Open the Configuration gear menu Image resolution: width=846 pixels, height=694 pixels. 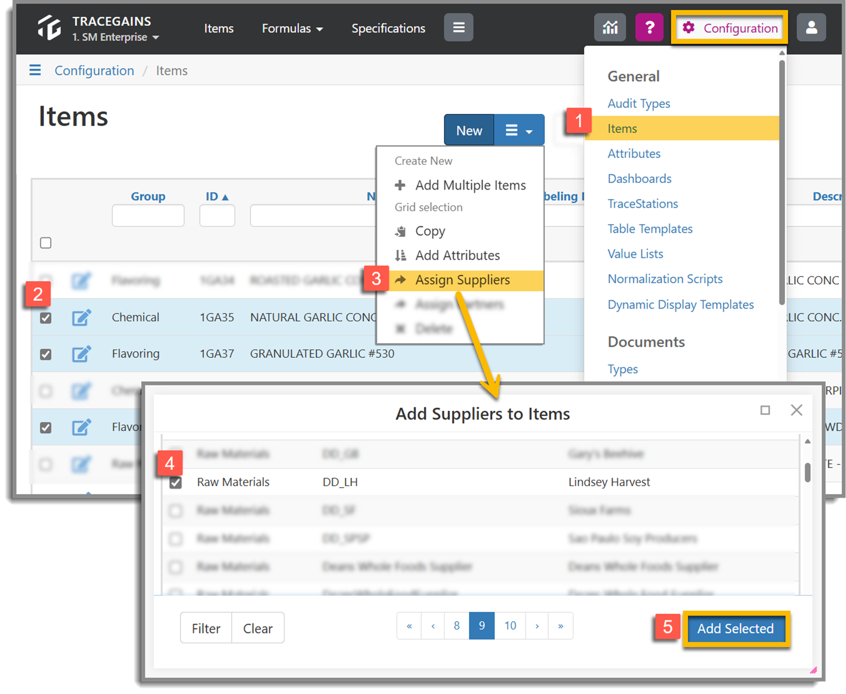729,28
